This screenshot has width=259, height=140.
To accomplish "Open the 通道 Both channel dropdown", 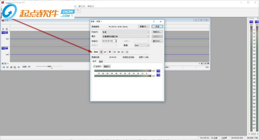I will [x=142, y=45].
